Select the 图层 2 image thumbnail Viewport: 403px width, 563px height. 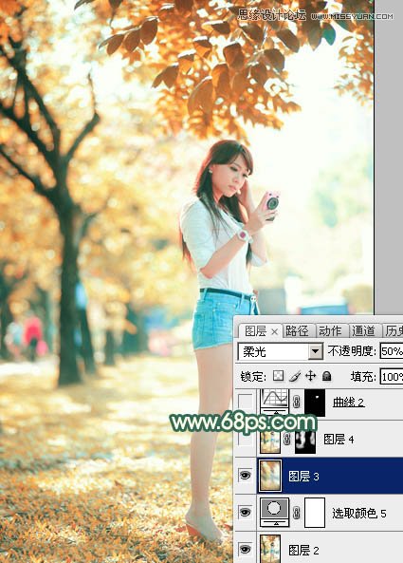(270, 549)
